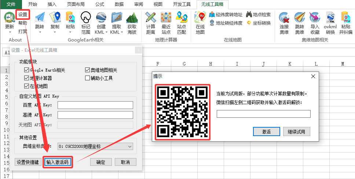Click the 连接奥维 icon
Viewport: 355px width, 179px height.
284,18
